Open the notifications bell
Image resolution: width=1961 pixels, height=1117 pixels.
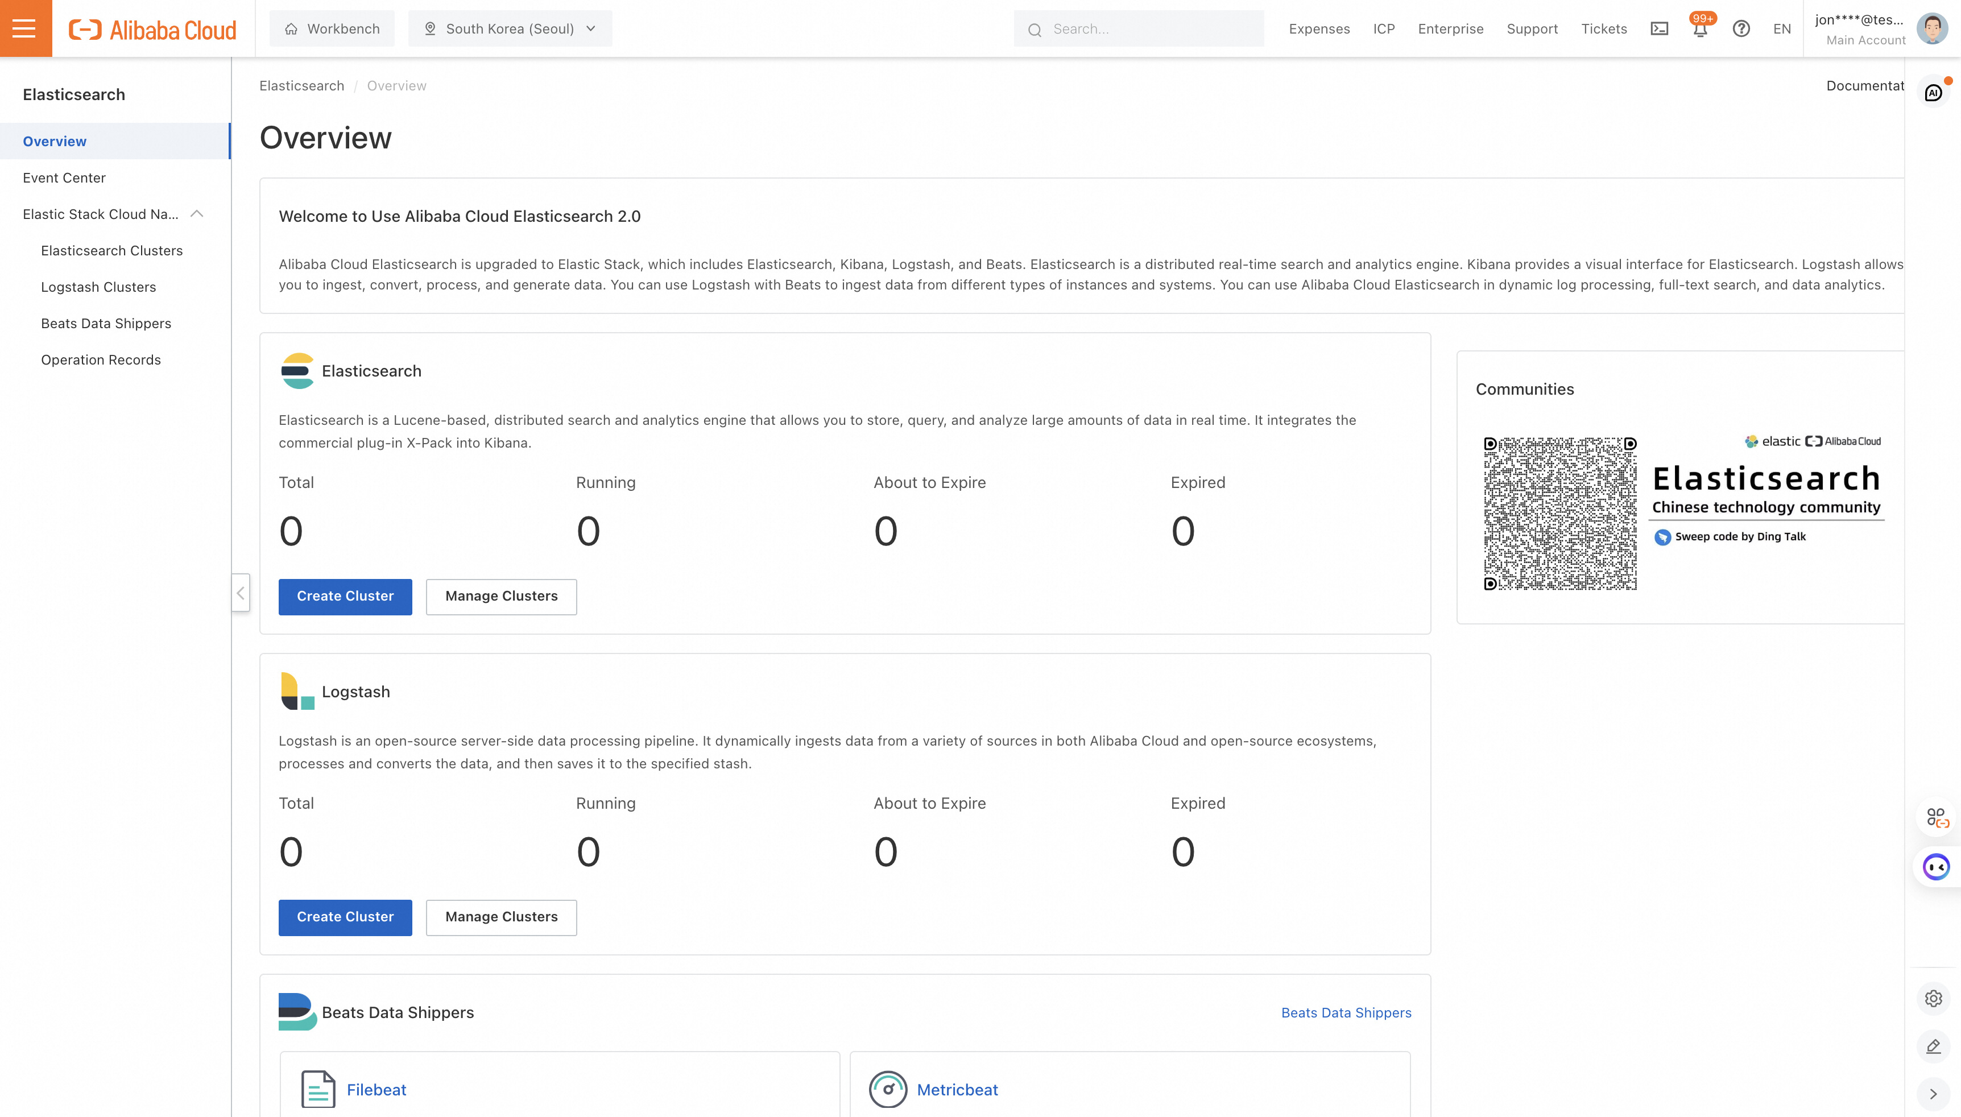tap(1701, 29)
